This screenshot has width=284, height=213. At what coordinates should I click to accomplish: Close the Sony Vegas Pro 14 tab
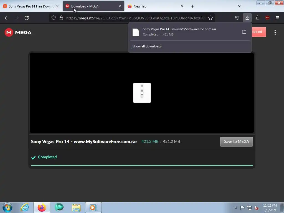tap(57, 6)
